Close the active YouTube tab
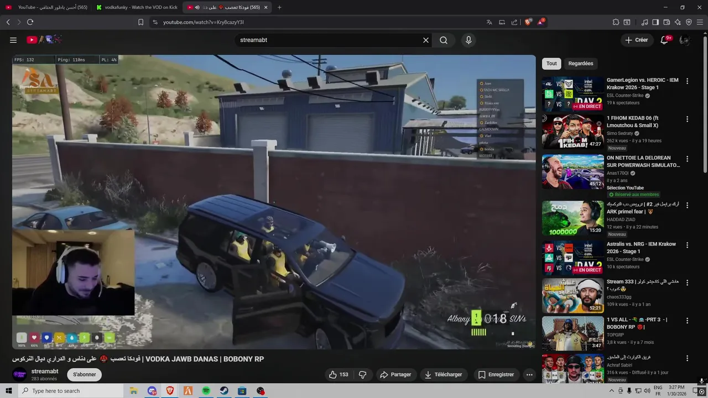708x398 pixels. click(x=265, y=7)
